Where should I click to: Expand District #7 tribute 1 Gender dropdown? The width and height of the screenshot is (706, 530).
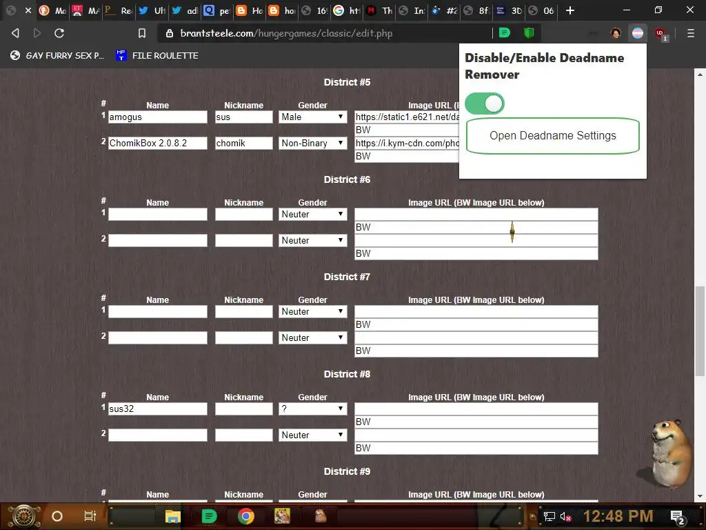click(x=312, y=311)
